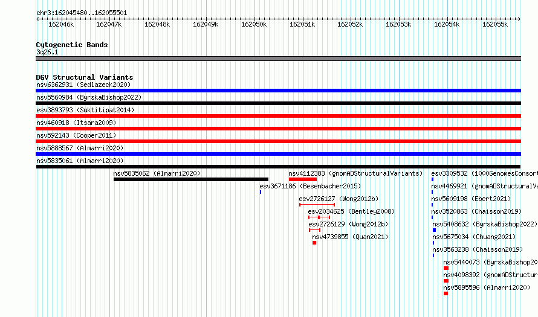Open nsv4112383 (gnomADStructuralVariants) label
538x317 pixels.
point(355,173)
